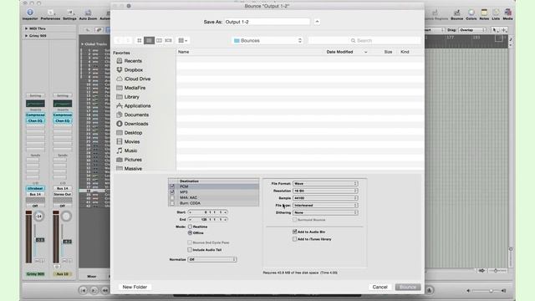Click the Compressor insert on Grimy 909 strip
The height and width of the screenshot is (301, 535).
35,115
